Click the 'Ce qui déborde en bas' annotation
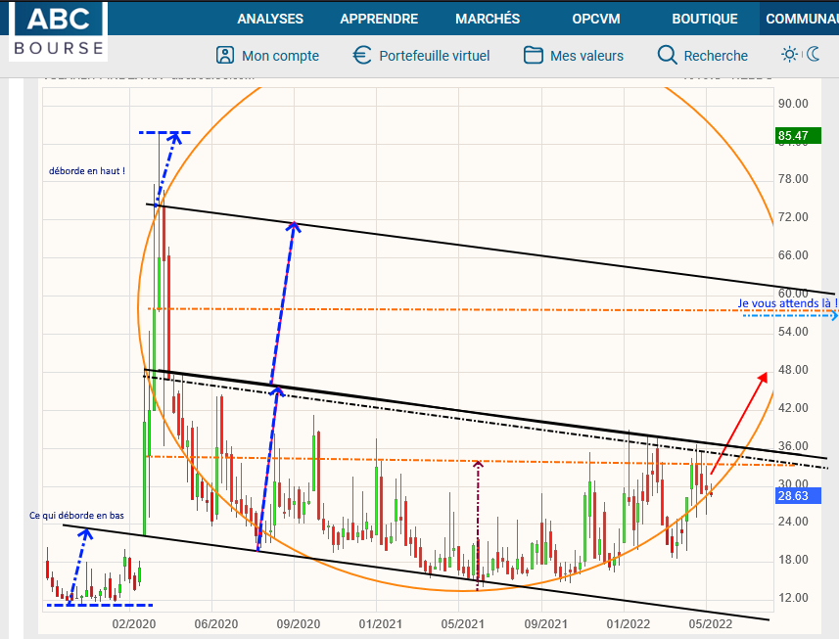839x639 pixels. point(76,516)
